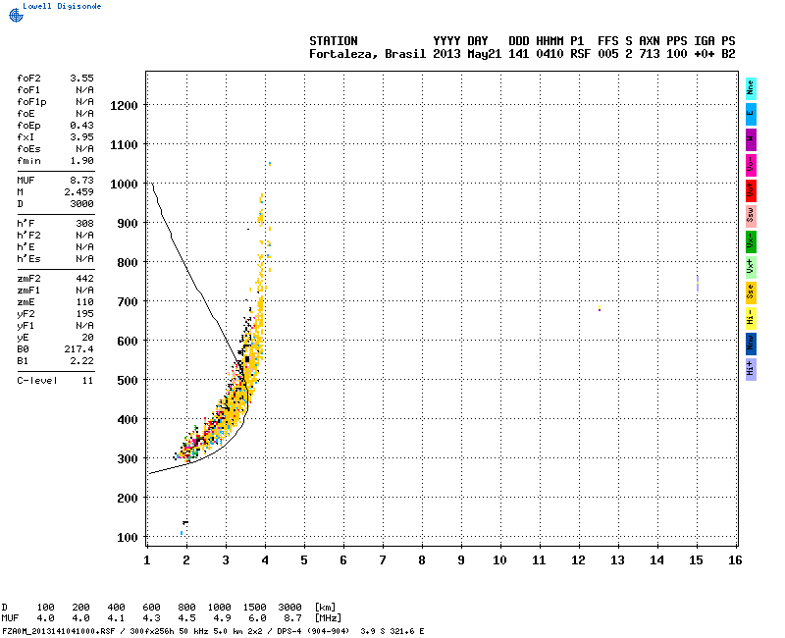The width and height of the screenshot is (785, 638).
Task: Pick the red Vo+ legend swatch
Action: 751,190
